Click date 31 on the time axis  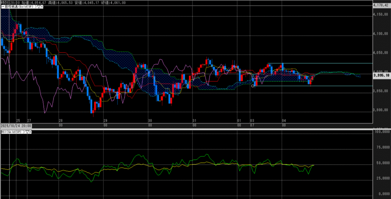(x=194, y=120)
